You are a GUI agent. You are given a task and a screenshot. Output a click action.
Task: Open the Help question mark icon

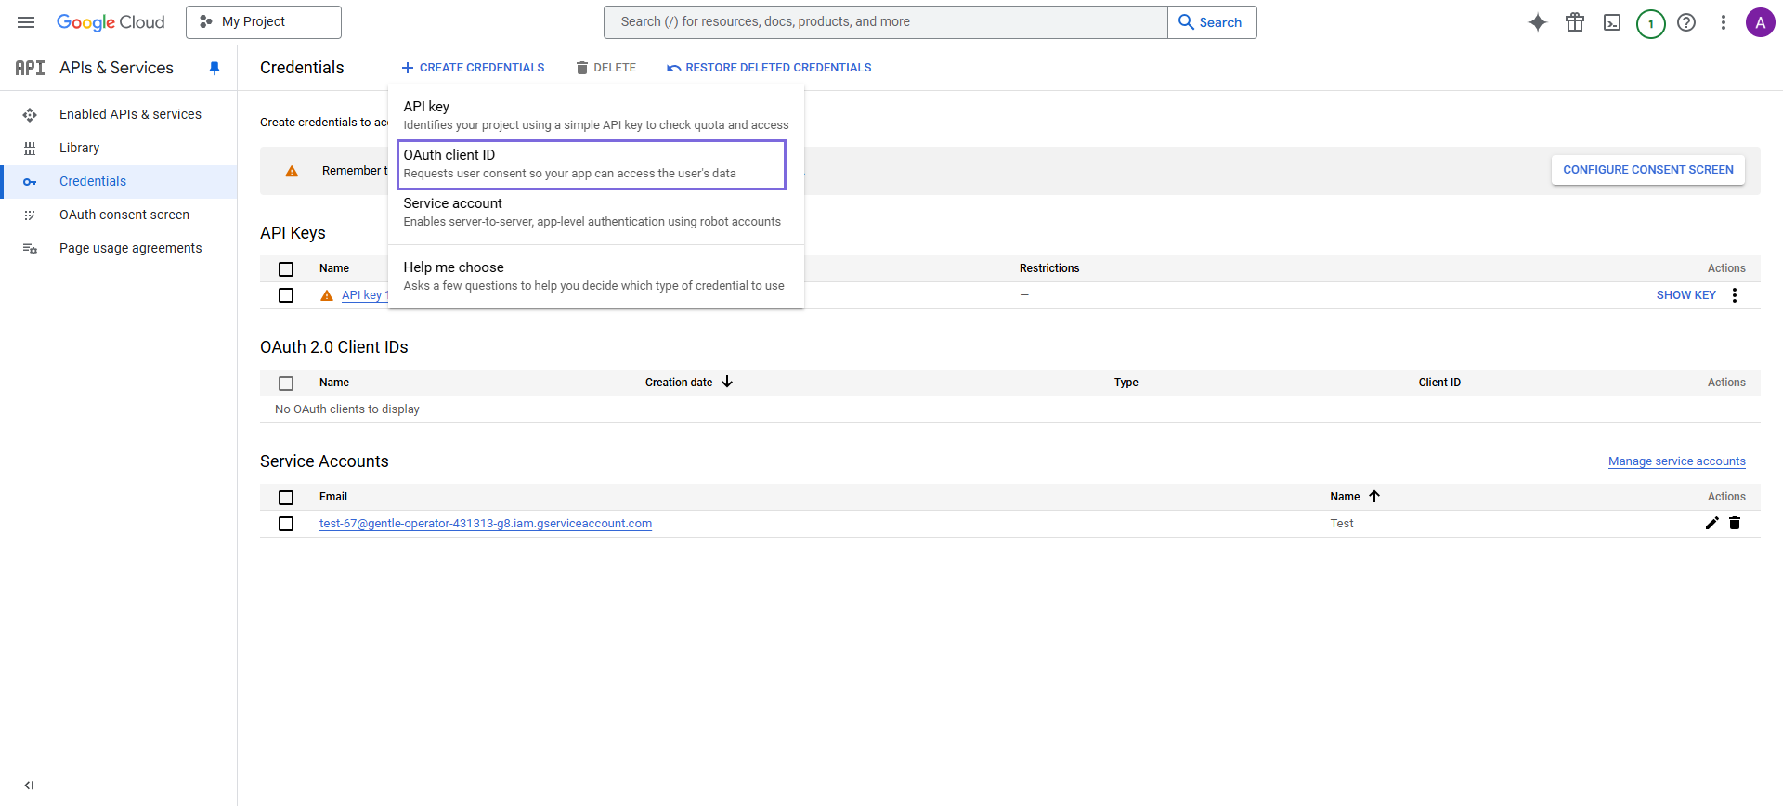coord(1686,22)
